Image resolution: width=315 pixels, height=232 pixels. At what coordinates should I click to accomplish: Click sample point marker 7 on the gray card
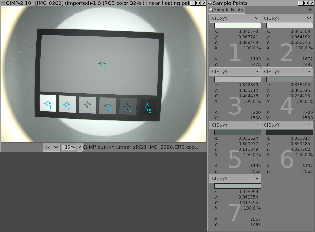pyautogui.click(x=102, y=64)
